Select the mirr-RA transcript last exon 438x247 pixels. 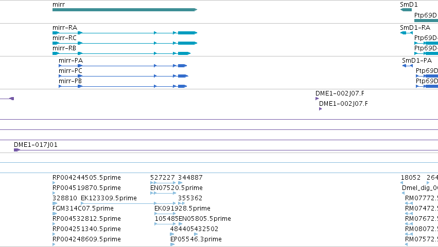(x=187, y=33)
